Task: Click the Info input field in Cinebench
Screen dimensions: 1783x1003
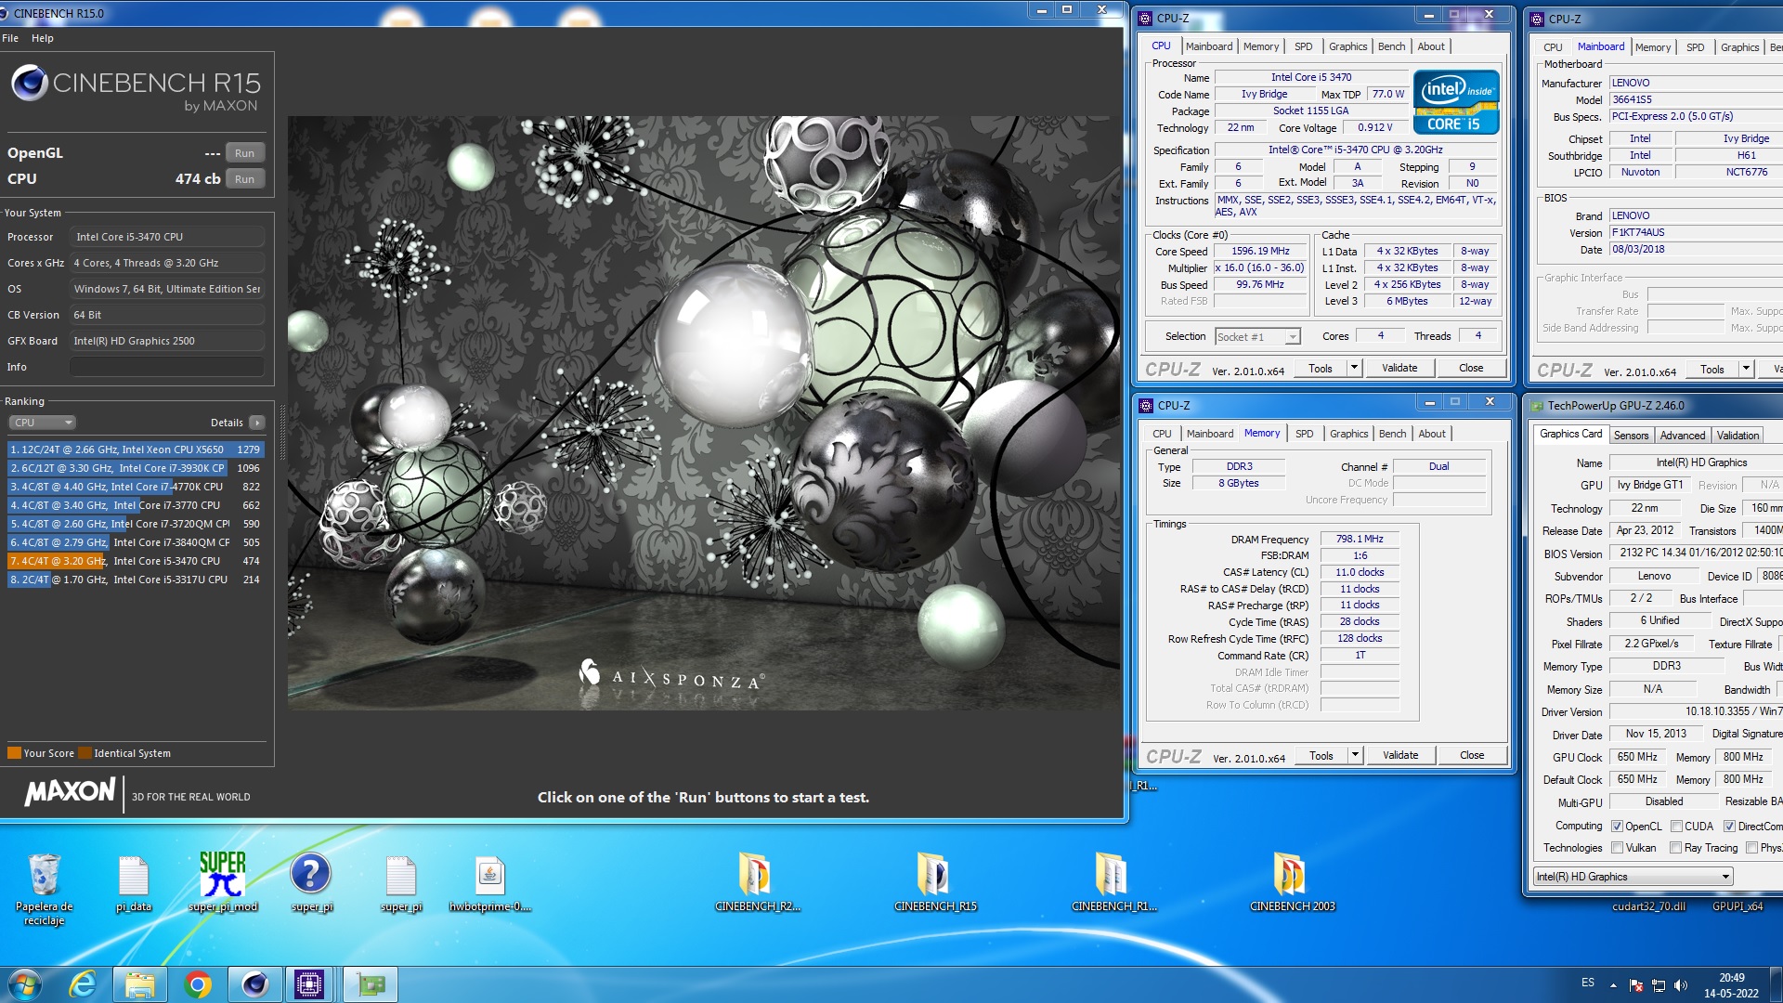Action: pyautogui.click(x=167, y=367)
